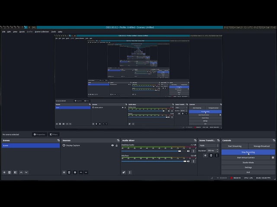Pop out the Scenes dock
This screenshot has height=207, width=277.
[x=58, y=141]
